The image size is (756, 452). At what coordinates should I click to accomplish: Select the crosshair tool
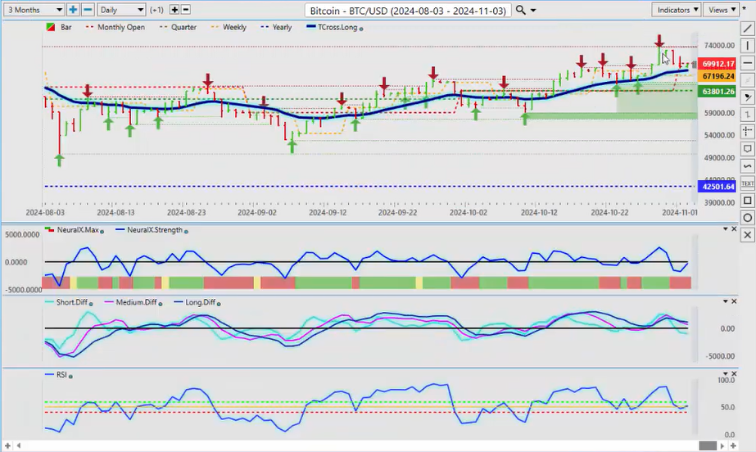click(747, 132)
